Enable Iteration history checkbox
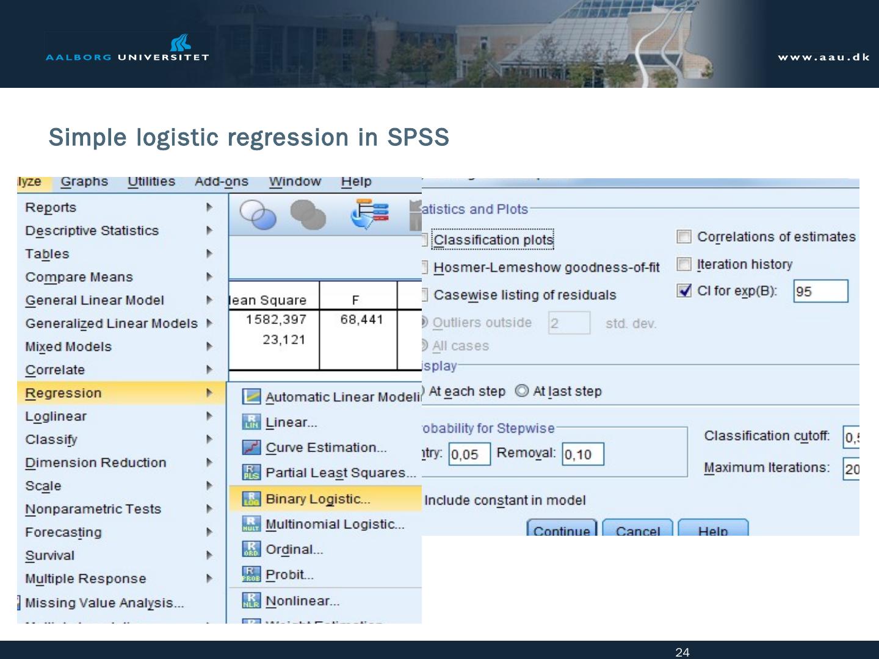The height and width of the screenshot is (659, 879). click(x=684, y=264)
